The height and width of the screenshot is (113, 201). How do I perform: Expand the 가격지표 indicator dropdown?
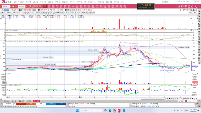pyautogui.click(x=9, y=13)
